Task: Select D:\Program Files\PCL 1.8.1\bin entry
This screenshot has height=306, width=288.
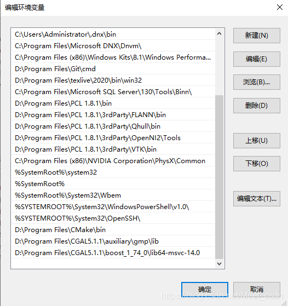Action: (x=113, y=103)
